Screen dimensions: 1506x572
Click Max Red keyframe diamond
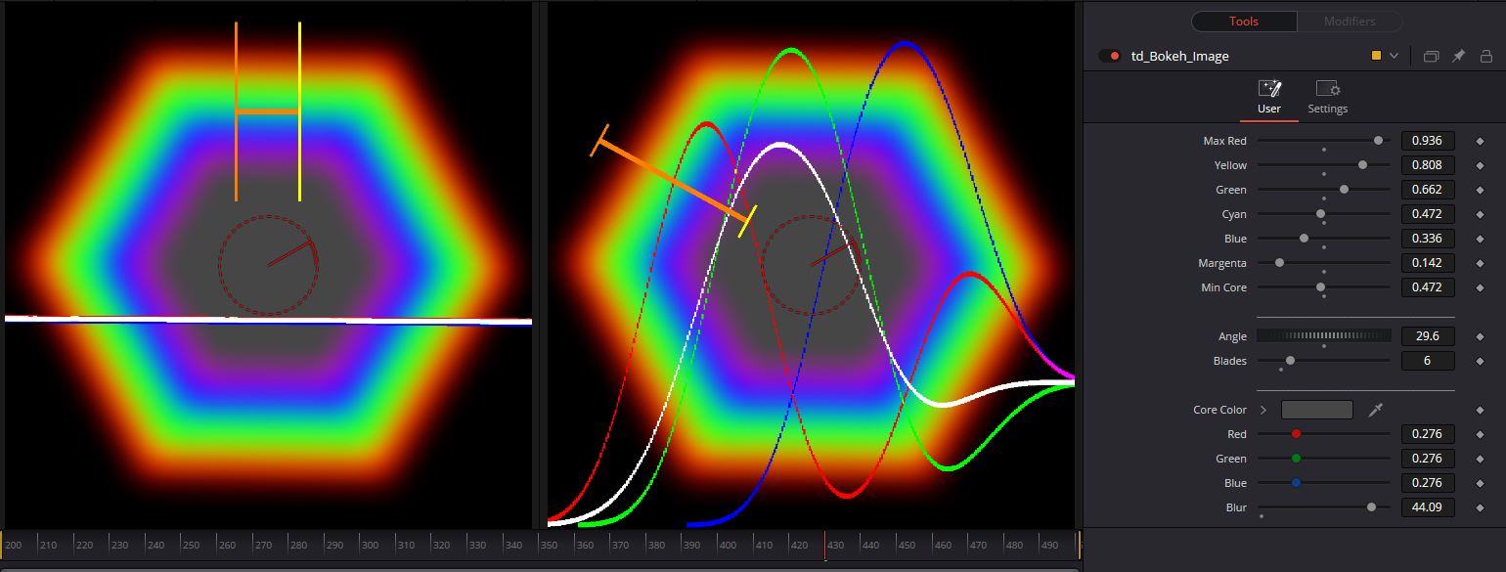[x=1480, y=141]
